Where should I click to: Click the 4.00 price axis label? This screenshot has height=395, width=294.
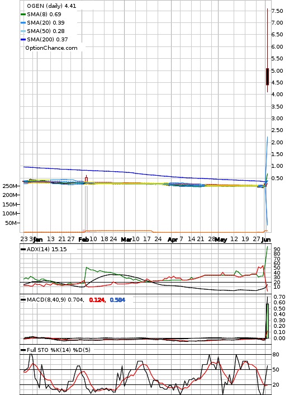point(277,94)
